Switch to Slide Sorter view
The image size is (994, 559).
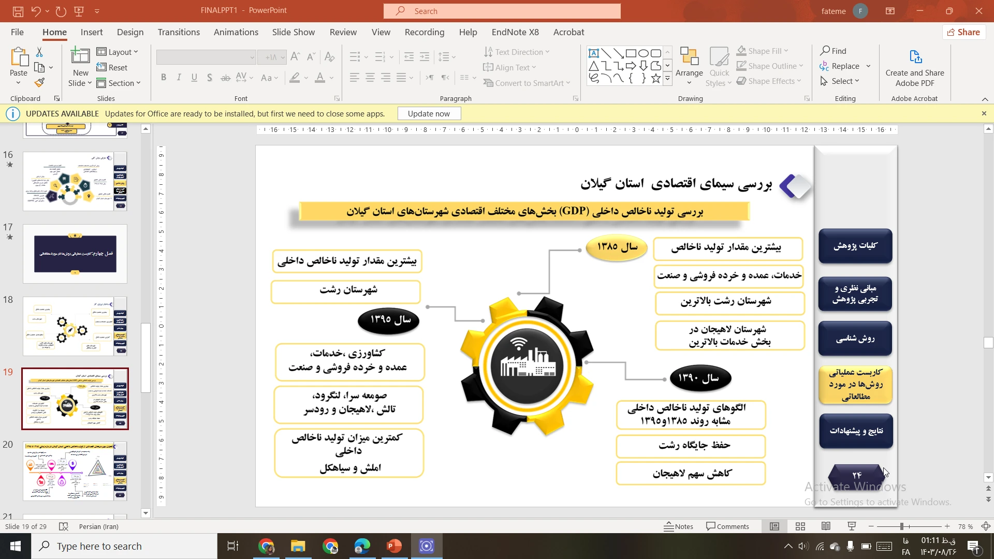pos(800,526)
